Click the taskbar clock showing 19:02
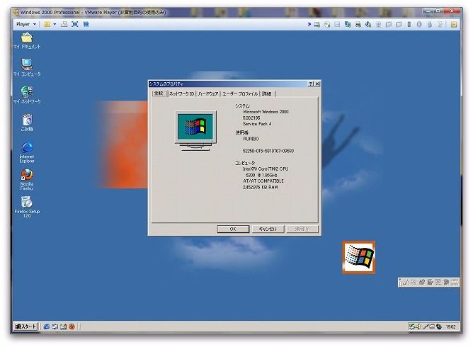The height and width of the screenshot is (347, 473). pyautogui.click(x=451, y=326)
